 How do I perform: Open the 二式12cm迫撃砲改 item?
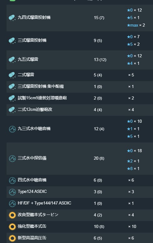(35, 109)
